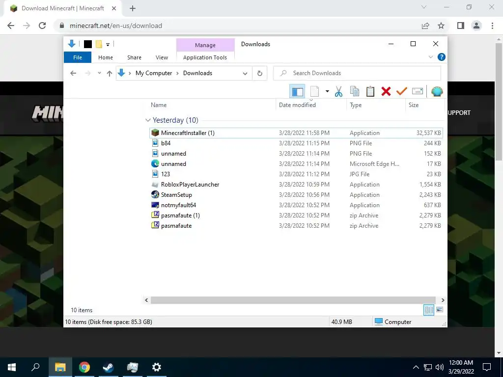Click the horizontal scrollbar left arrow
The width and height of the screenshot is (503, 377).
146,300
